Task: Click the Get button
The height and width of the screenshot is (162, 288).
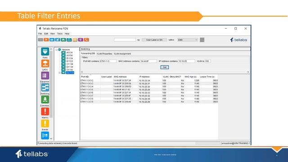Action: pos(165,67)
